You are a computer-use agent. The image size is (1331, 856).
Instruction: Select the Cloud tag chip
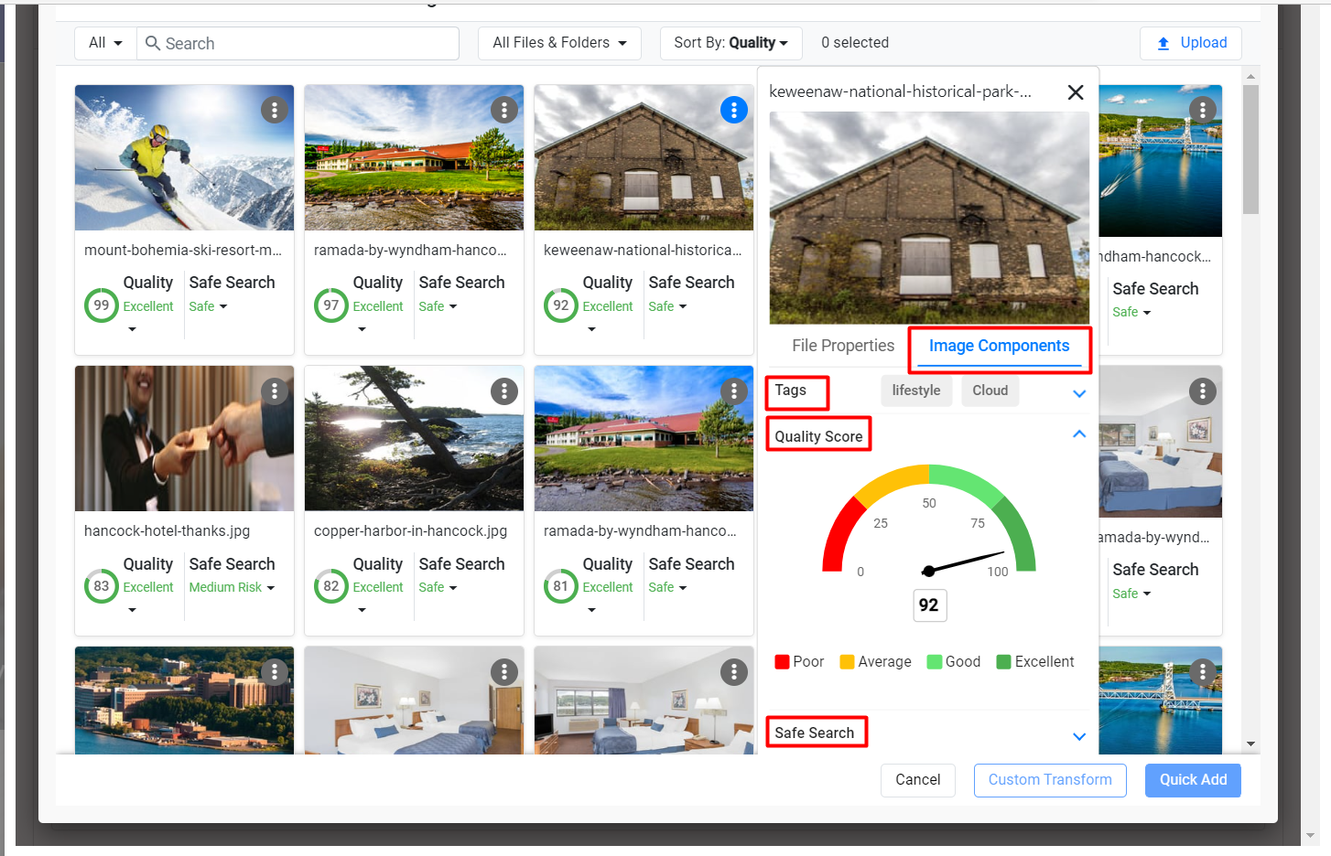(990, 391)
